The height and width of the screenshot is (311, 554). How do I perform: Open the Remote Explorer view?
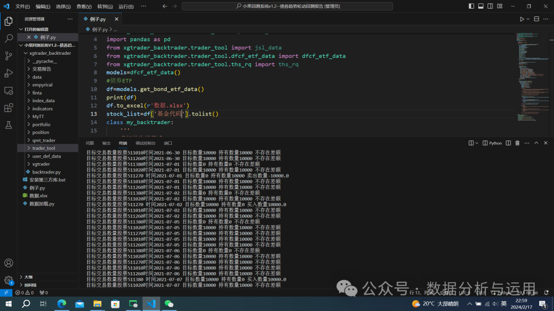coord(9,91)
